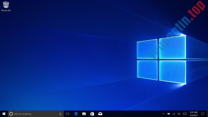Toggle the touch keyboard button
208x117 pixels.
coord(185,114)
